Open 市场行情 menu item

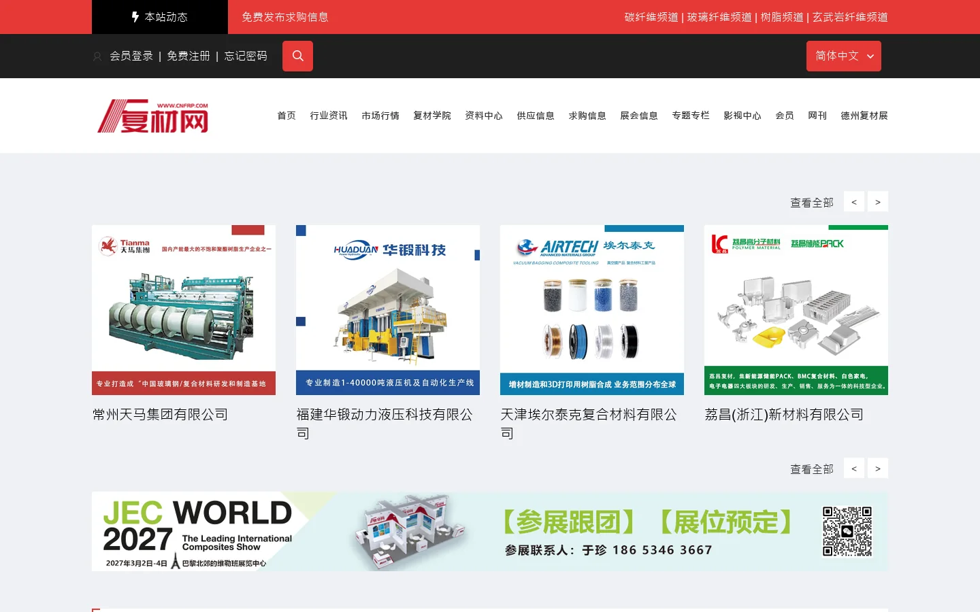coord(380,116)
